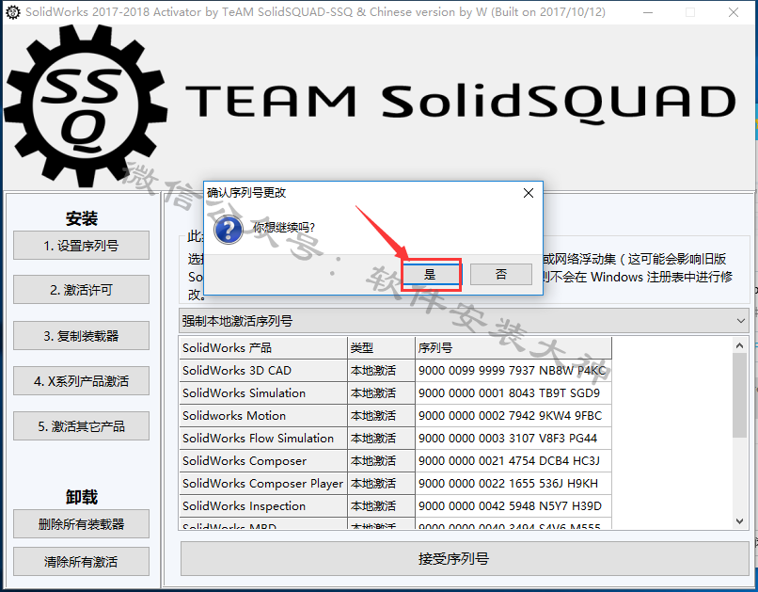This screenshot has width=758, height=592.
Task: Click the 清除所有激活 button
Action: [81, 562]
